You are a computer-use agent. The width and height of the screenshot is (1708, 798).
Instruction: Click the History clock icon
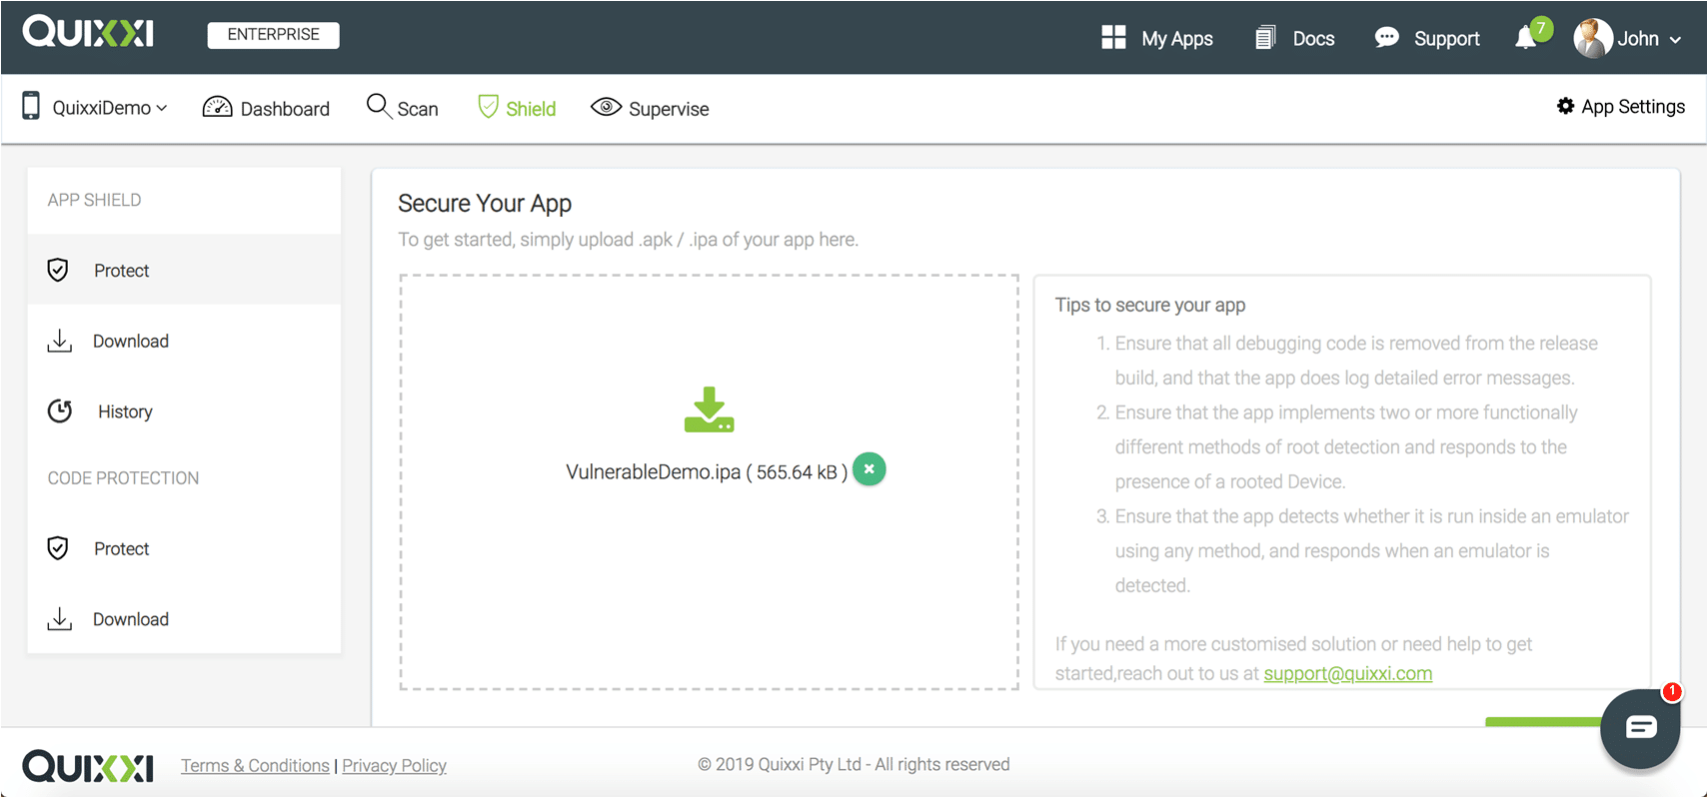coord(60,410)
